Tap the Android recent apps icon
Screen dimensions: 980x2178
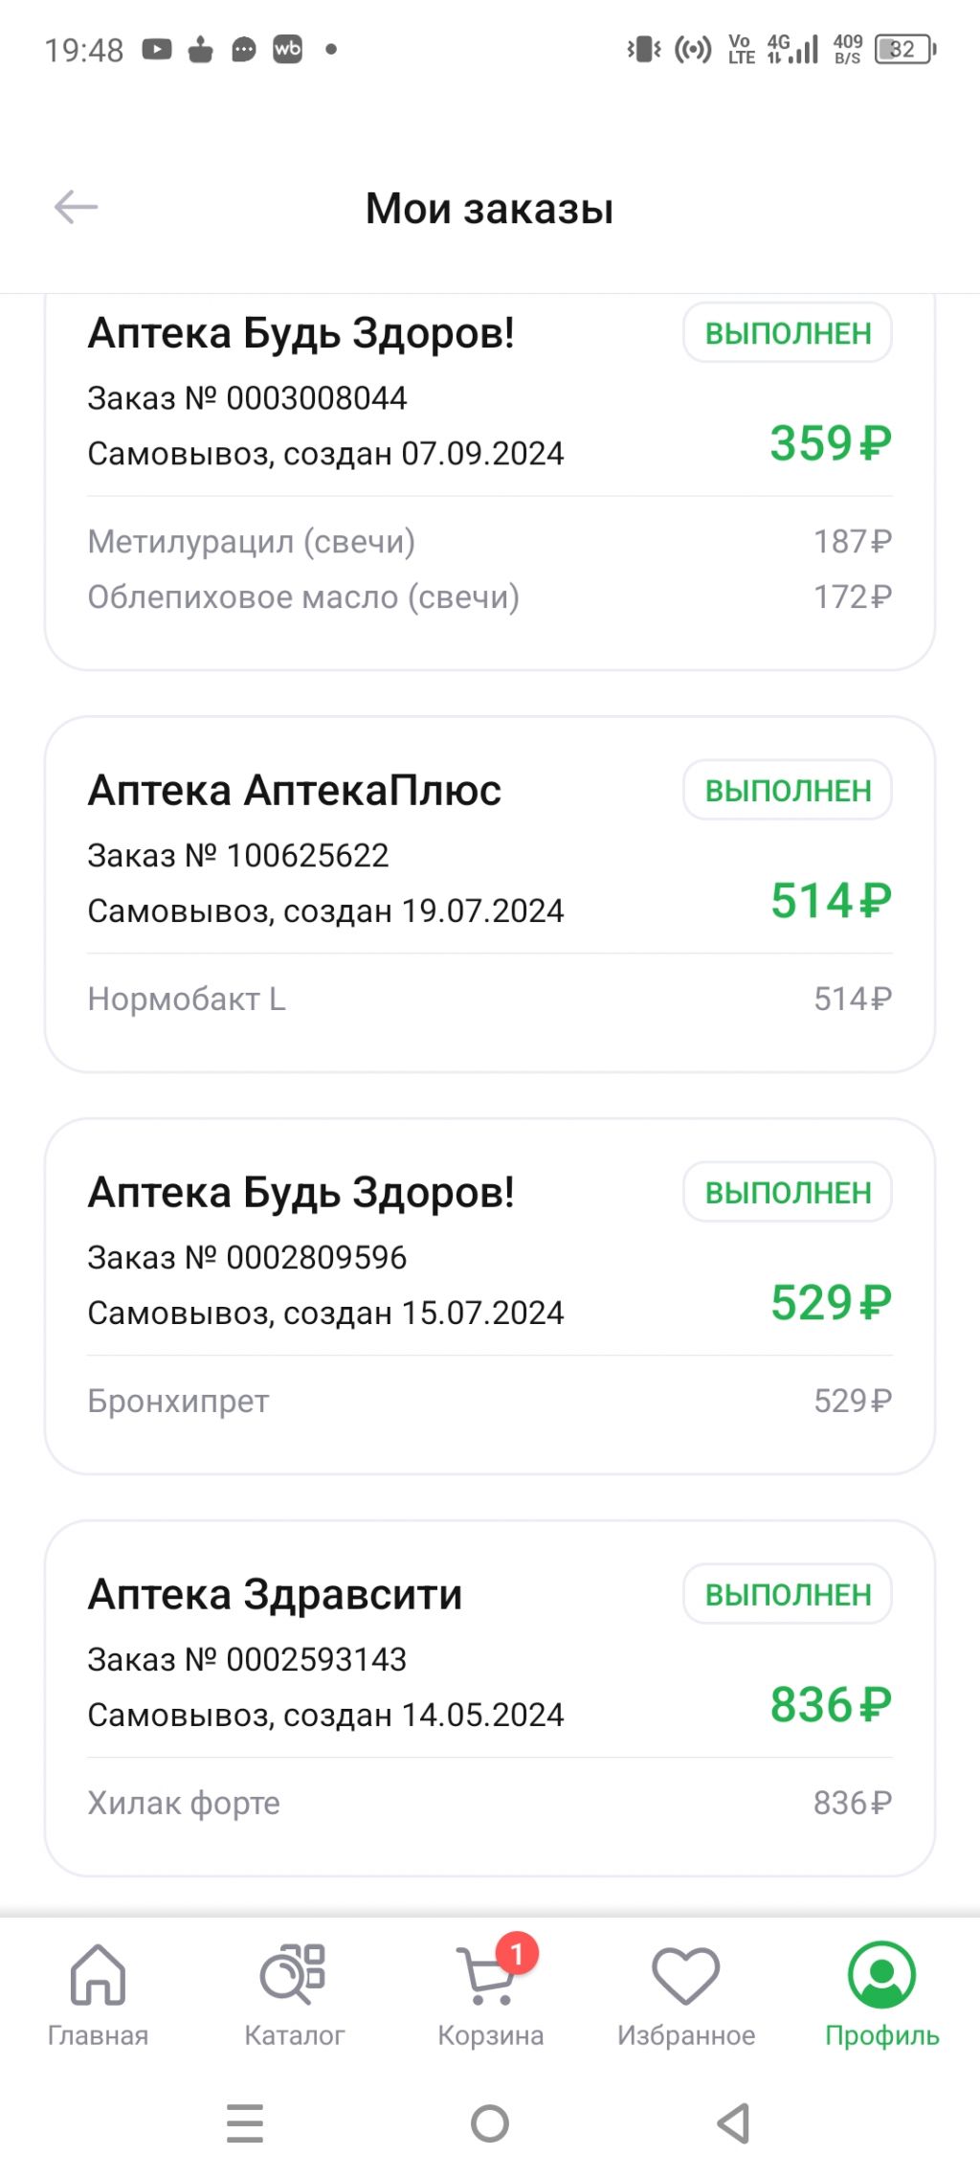tap(245, 2123)
